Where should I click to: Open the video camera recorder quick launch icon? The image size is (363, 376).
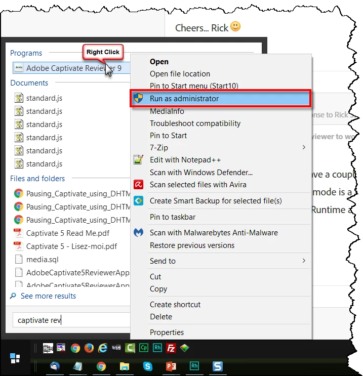(x=48, y=348)
